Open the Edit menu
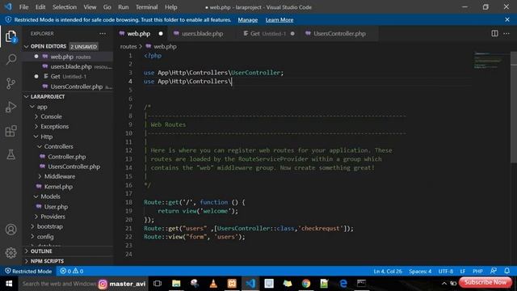Screen dimensions: 517x291 click(x=40, y=7)
